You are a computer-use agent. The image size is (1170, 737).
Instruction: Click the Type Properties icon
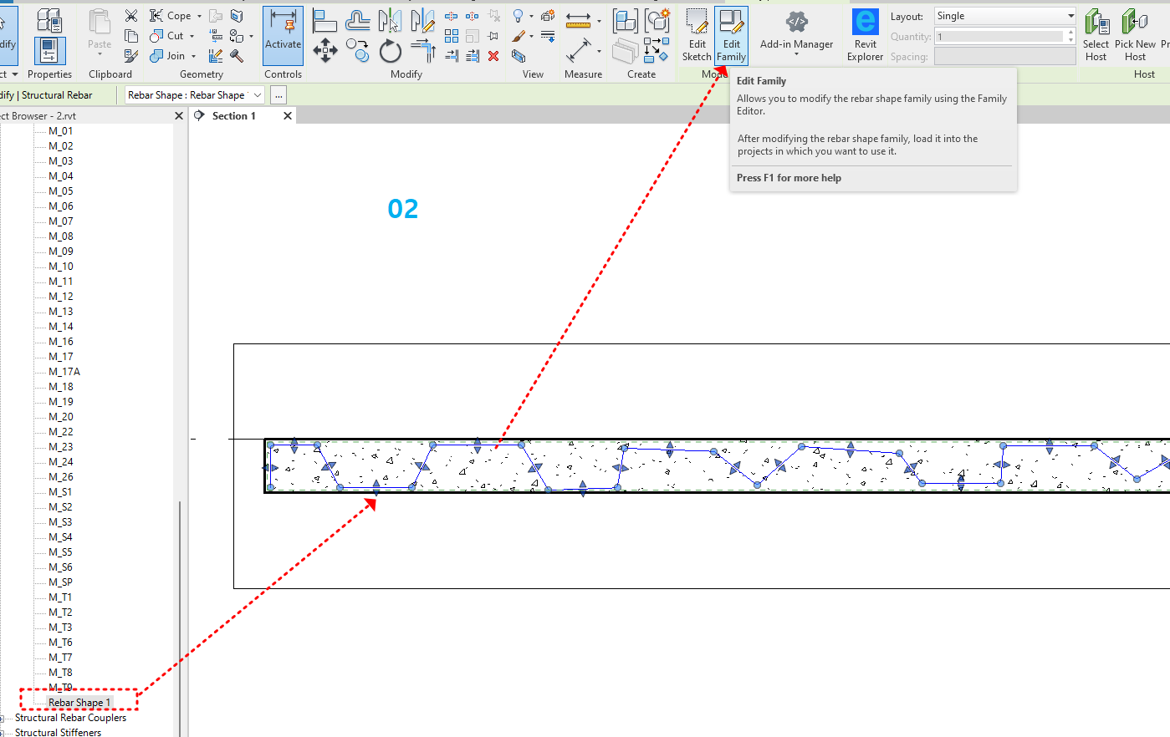(x=49, y=20)
